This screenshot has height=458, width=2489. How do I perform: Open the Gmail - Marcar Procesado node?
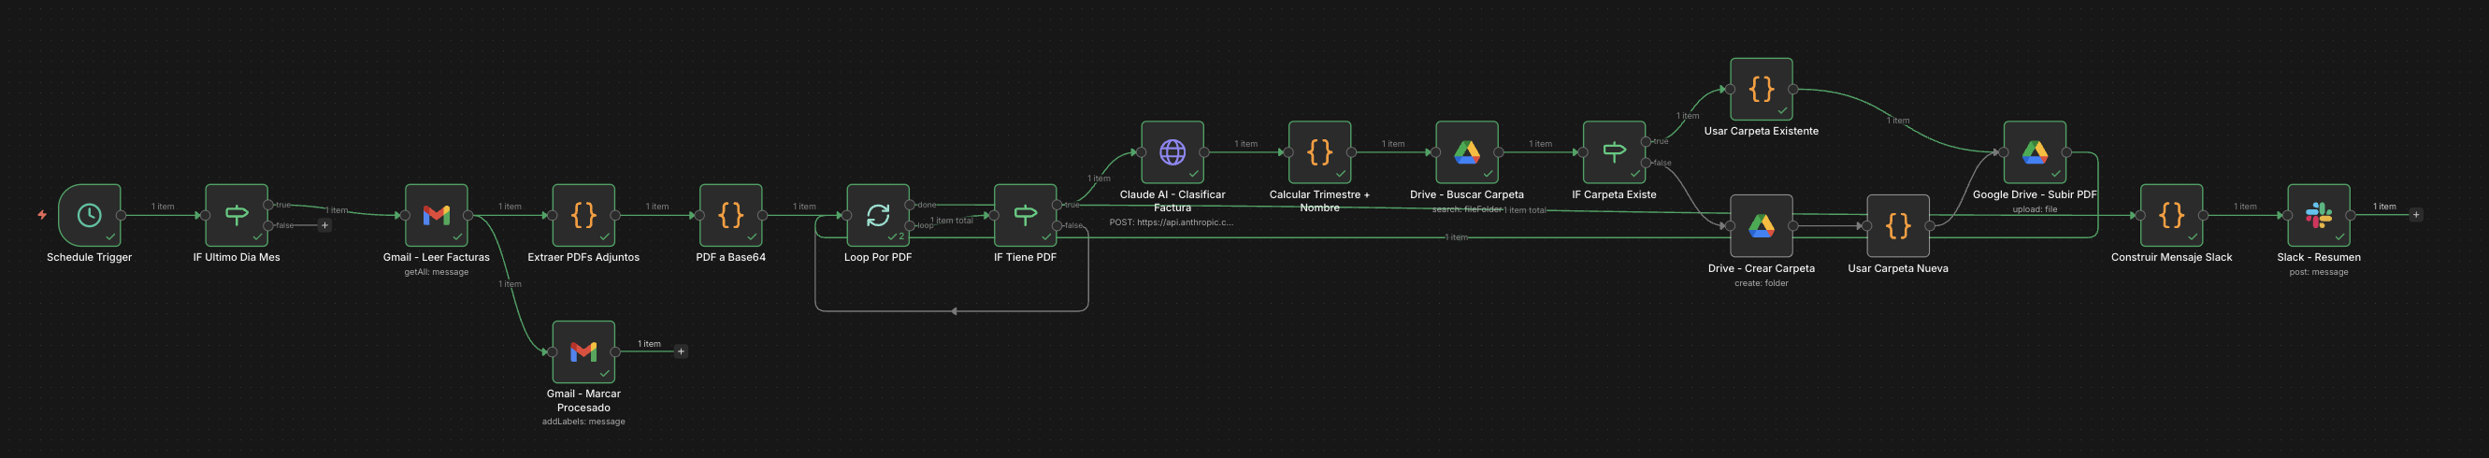point(583,351)
